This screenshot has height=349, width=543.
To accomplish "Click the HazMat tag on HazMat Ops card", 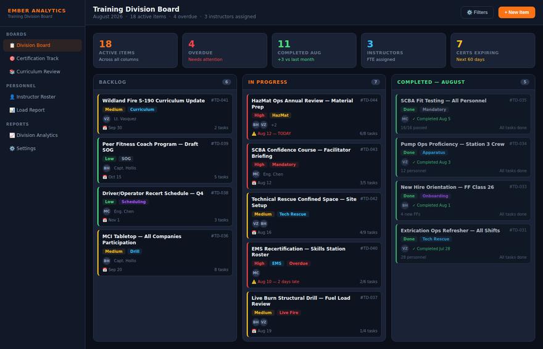I will [x=280, y=115].
